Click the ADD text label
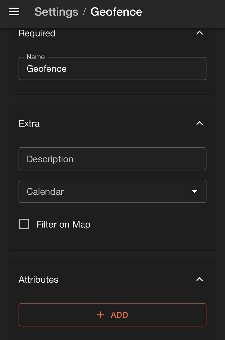Image resolution: width=225 pixels, height=340 pixels. [119, 315]
